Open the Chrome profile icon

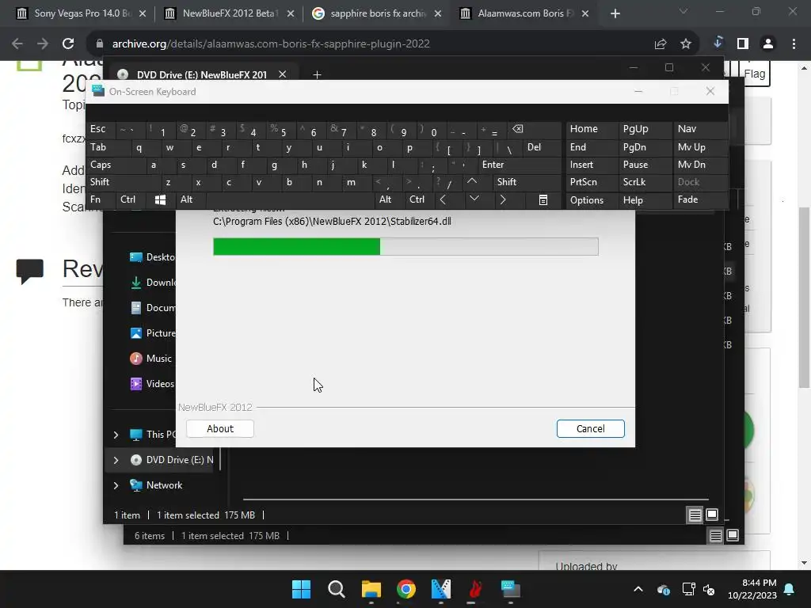768,44
